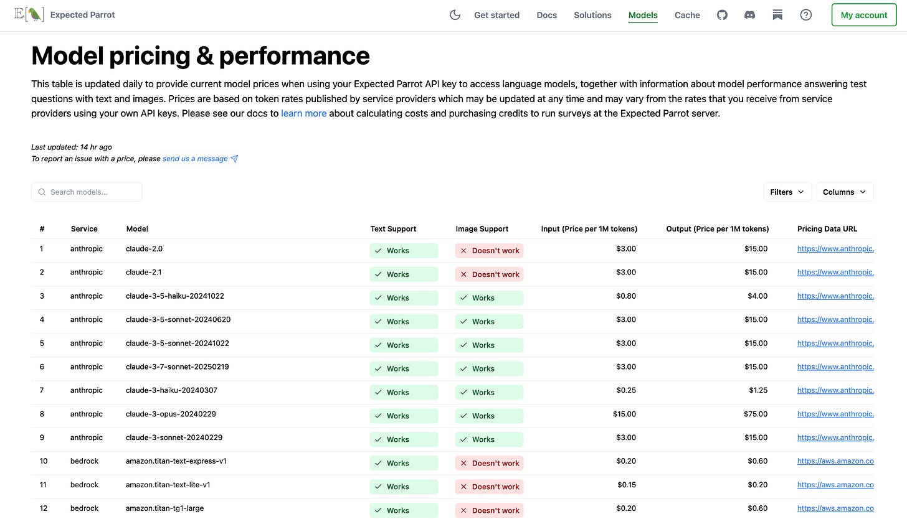The image size is (907, 519).
Task: Open pricing URL for claude-2.0
Action: point(835,249)
